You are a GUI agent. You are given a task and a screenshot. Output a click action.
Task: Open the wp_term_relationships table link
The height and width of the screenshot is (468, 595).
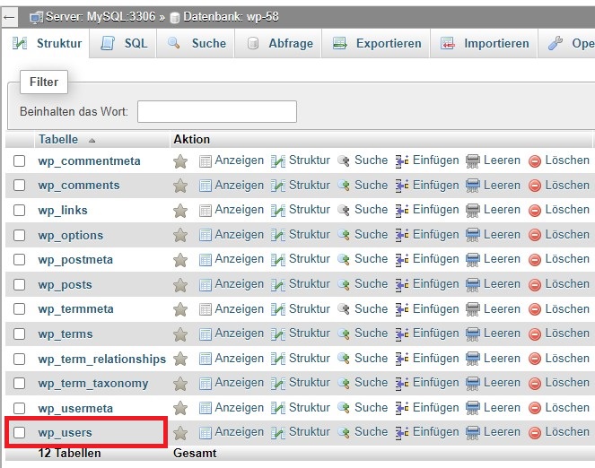pos(102,359)
